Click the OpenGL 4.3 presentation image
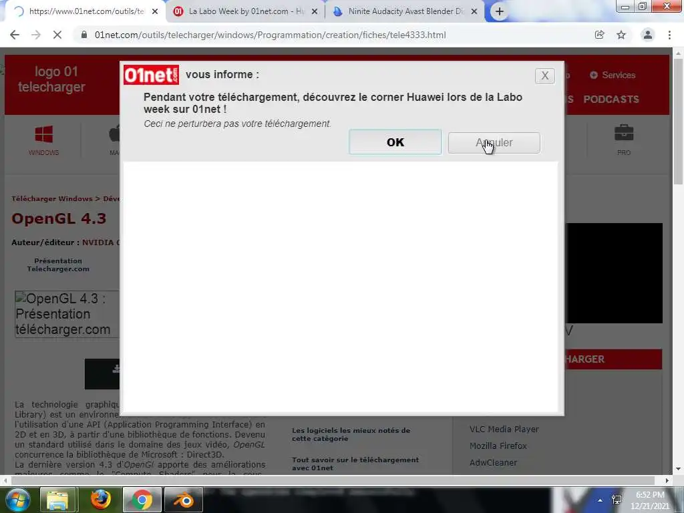The width and height of the screenshot is (684, 513). (67, 314)
